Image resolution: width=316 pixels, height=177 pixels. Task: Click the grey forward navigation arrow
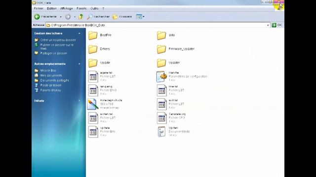pyautogui.click(x=68, y=17)
